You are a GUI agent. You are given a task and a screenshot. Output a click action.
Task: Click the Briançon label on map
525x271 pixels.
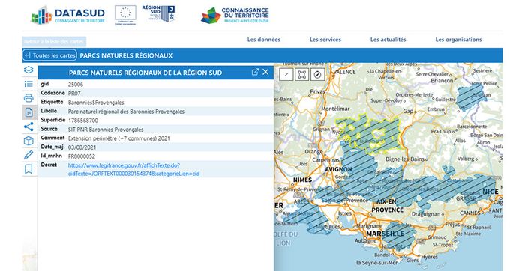(442, 81)
